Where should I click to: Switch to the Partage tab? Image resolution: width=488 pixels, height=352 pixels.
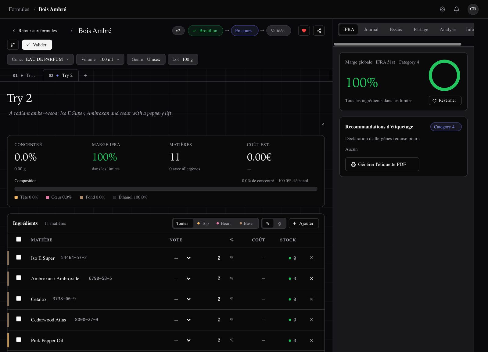pos(421,30)
